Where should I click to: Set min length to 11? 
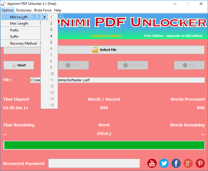49,80
